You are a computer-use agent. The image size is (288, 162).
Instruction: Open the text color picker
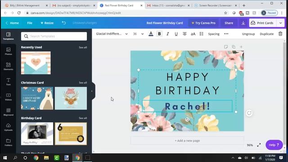[151, 34]
